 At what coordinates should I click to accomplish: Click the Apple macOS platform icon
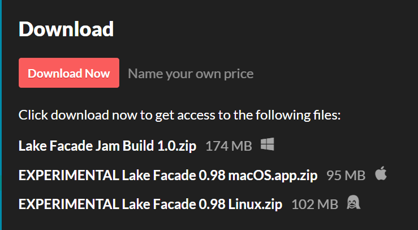381,173
